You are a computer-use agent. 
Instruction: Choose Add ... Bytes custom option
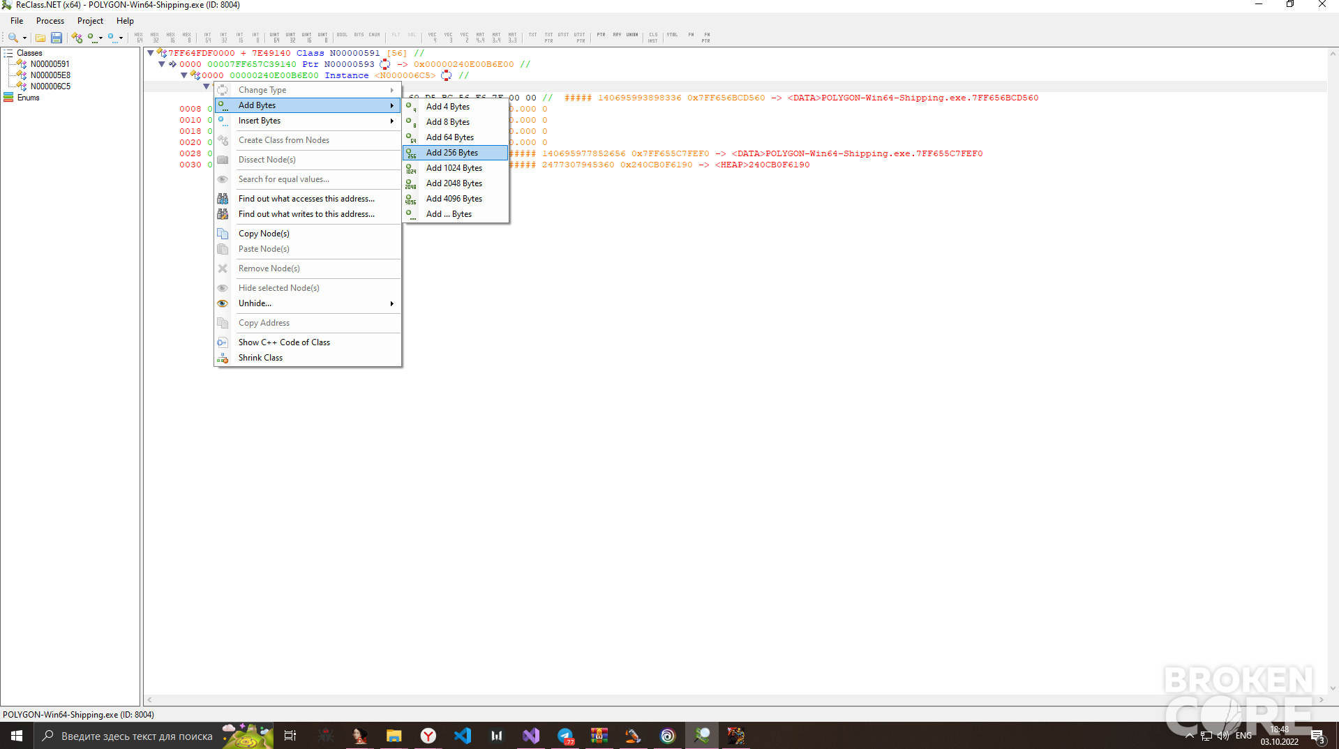(456, 214)
